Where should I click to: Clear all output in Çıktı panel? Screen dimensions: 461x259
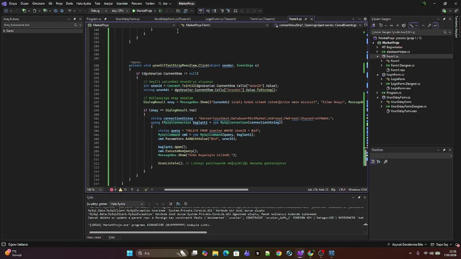(170, 204)
